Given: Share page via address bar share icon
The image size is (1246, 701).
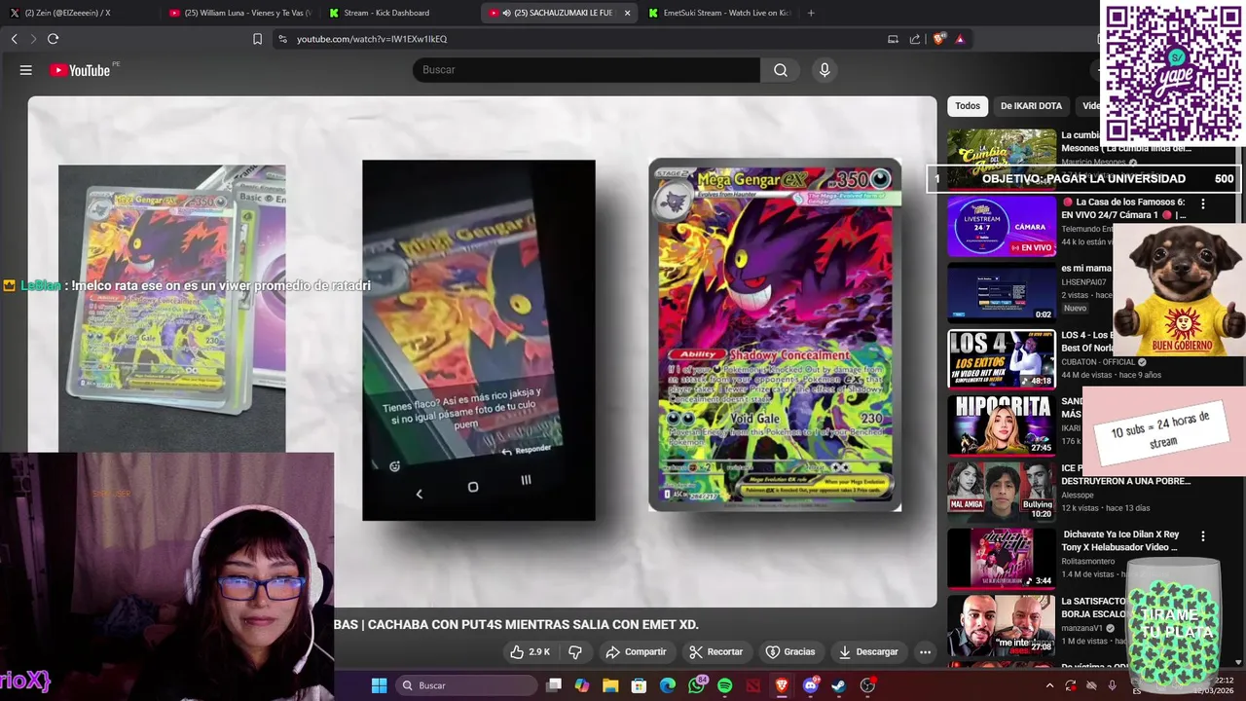Looking at the screenshot, I should pyautogui.click(x=915, y=39).
